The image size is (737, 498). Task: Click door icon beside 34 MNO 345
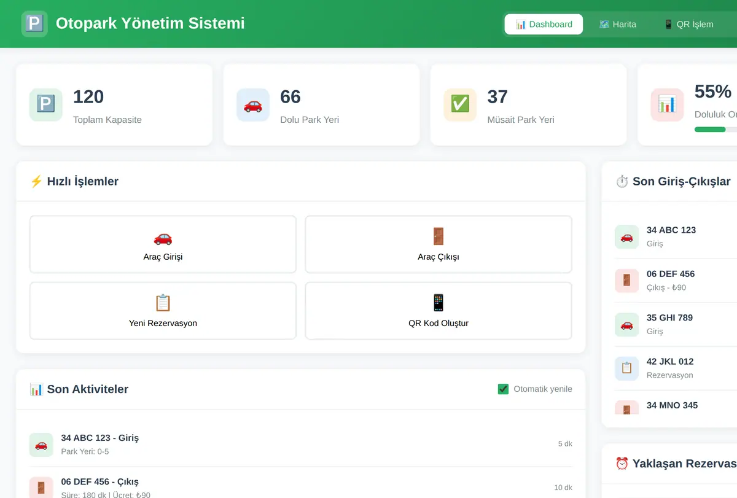[x=626, y=408]
